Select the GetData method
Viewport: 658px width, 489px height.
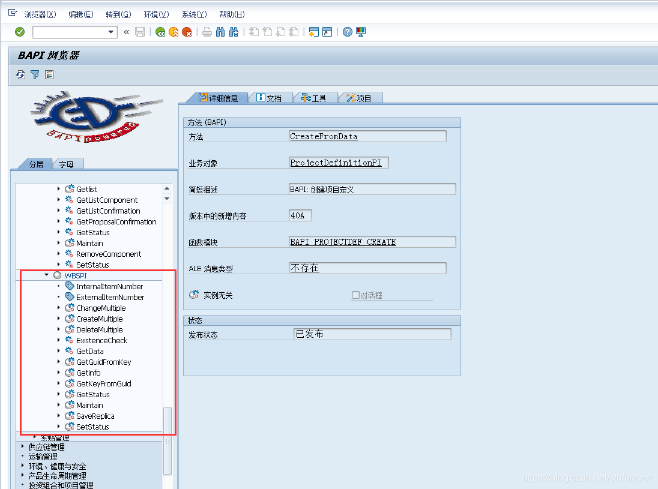[x=90, y=351]
